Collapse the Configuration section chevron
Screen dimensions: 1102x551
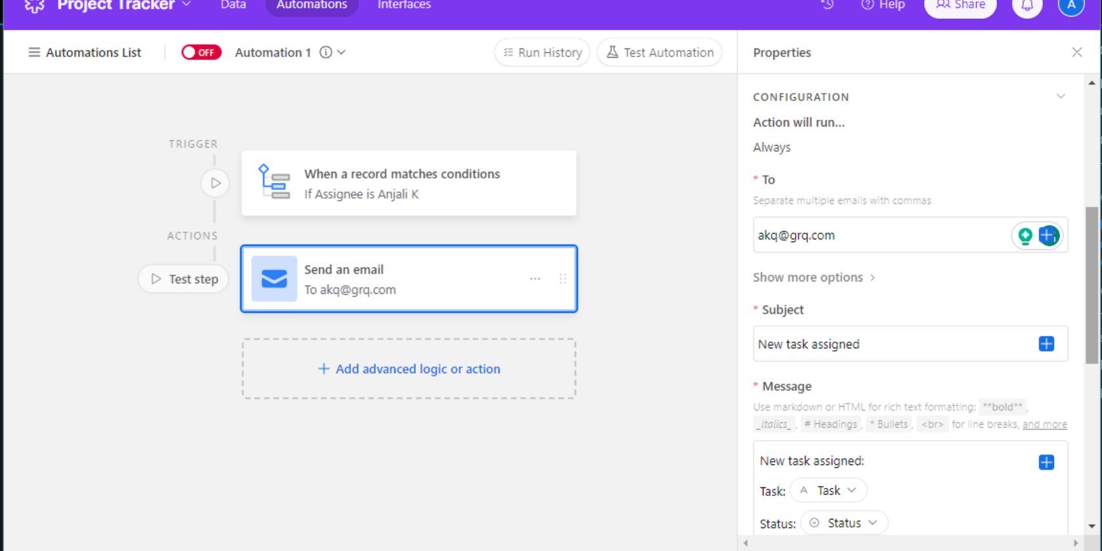(1061, 96)
